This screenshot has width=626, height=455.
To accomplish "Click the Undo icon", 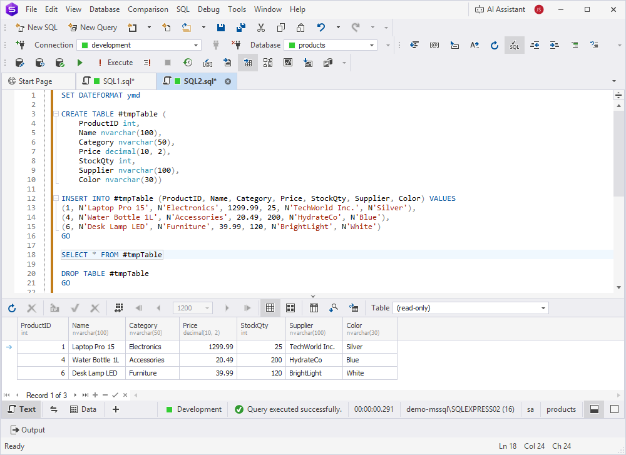I will (x=321, y=27).
